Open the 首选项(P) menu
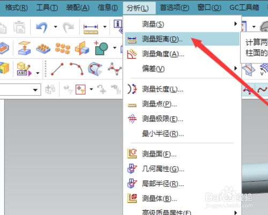This screenshot has height=215, width=268. coord(175,8)
